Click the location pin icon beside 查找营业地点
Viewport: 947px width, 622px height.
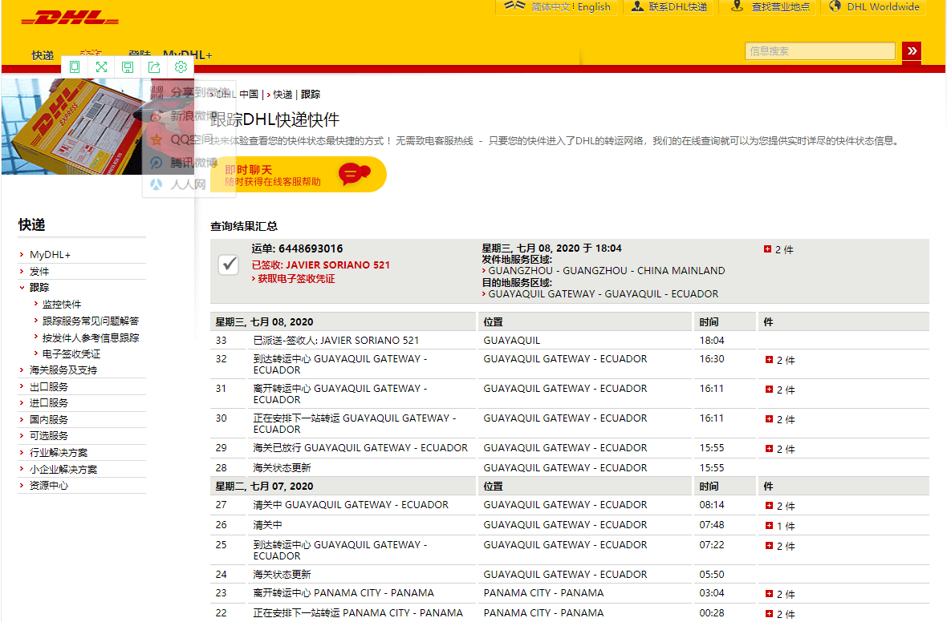pyautogui.click(x=737, y=6)
